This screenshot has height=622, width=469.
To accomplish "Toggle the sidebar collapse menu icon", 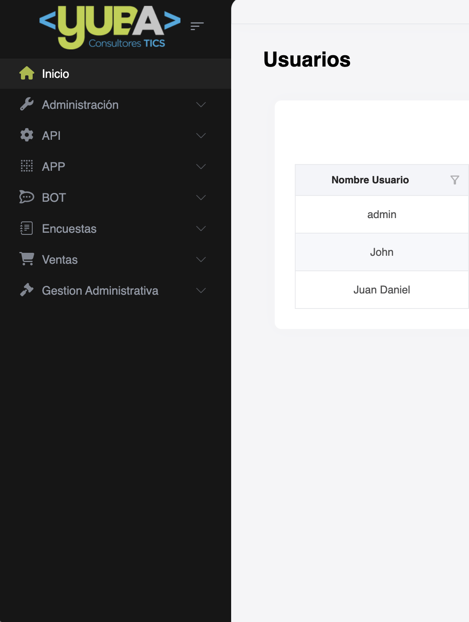I will point(197,26).
